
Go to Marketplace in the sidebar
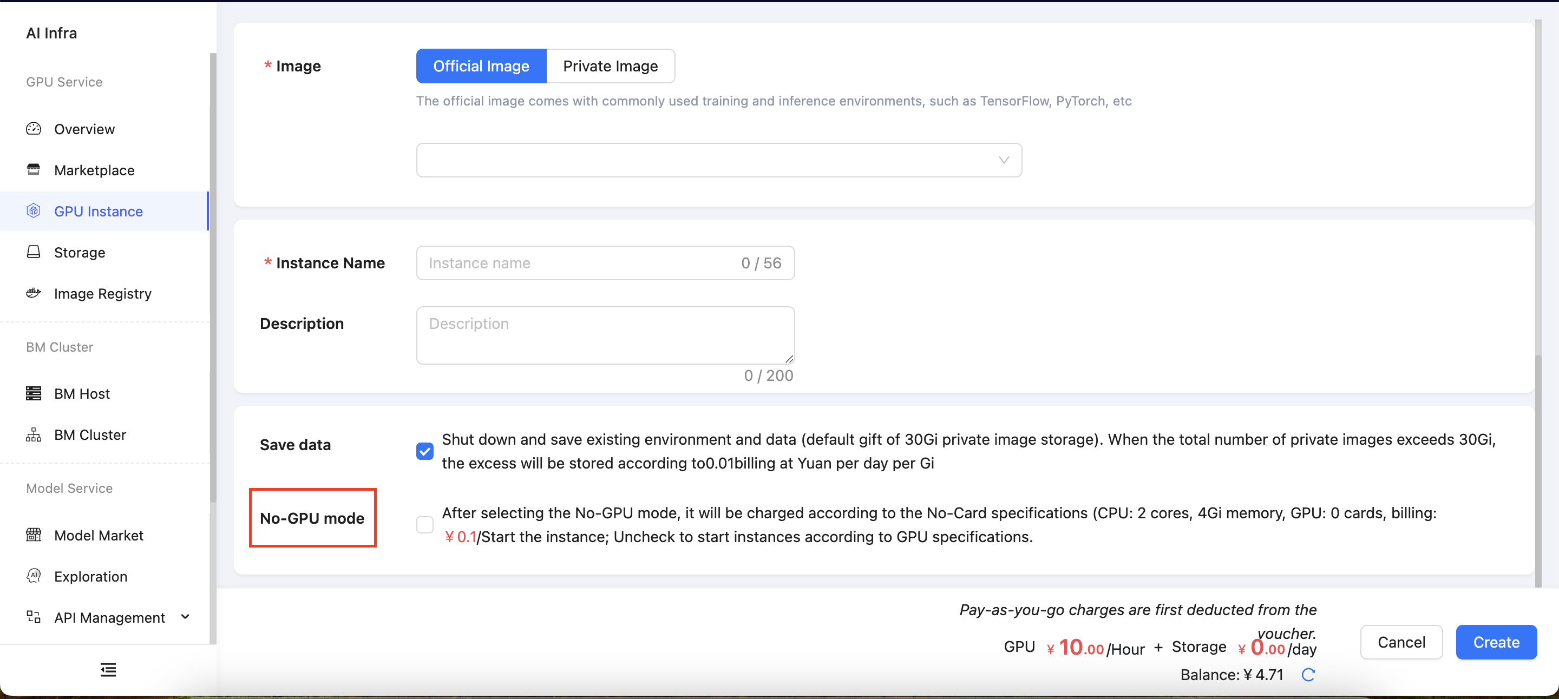(104, 170)
